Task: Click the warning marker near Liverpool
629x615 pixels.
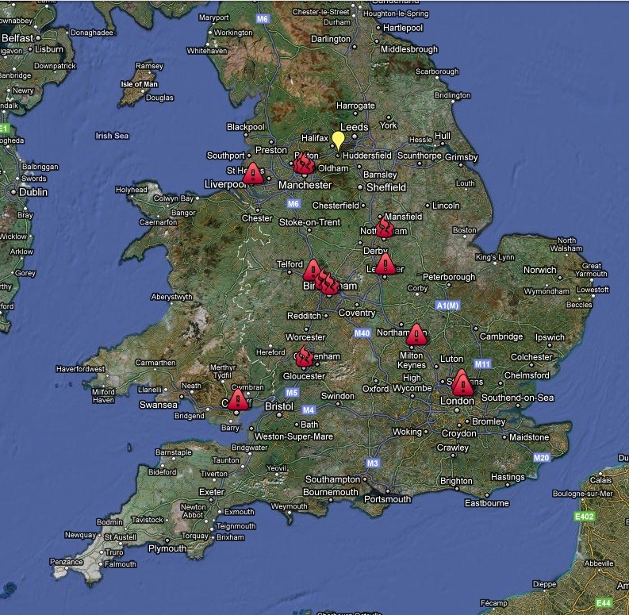Action: click(x=253, y=172)
